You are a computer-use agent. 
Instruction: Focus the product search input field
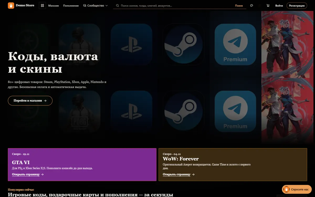[175, 6]
